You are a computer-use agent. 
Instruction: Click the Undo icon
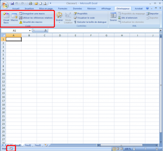click(16, 4)
